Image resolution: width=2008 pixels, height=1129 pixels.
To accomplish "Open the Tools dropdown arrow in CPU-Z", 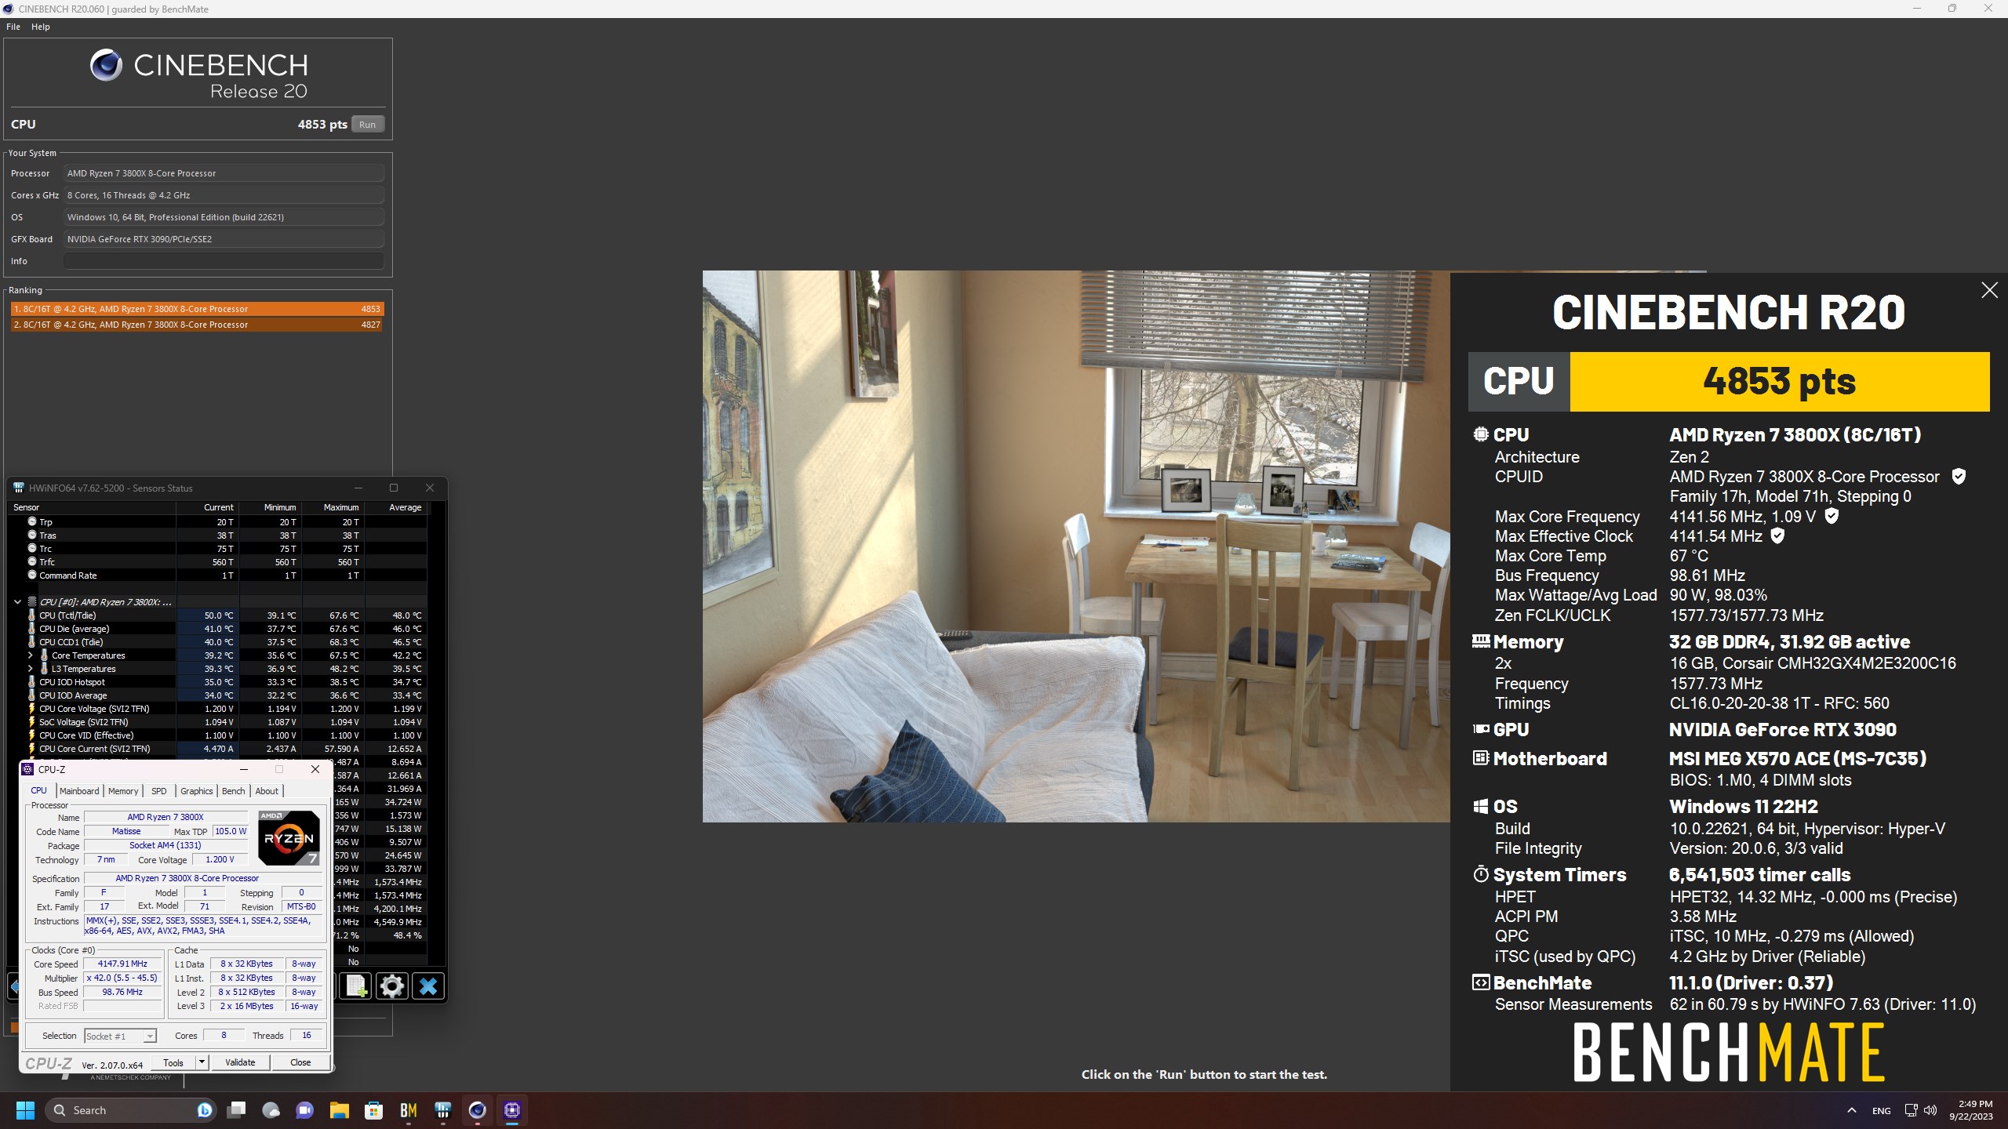I will (x=202, y=1062).
